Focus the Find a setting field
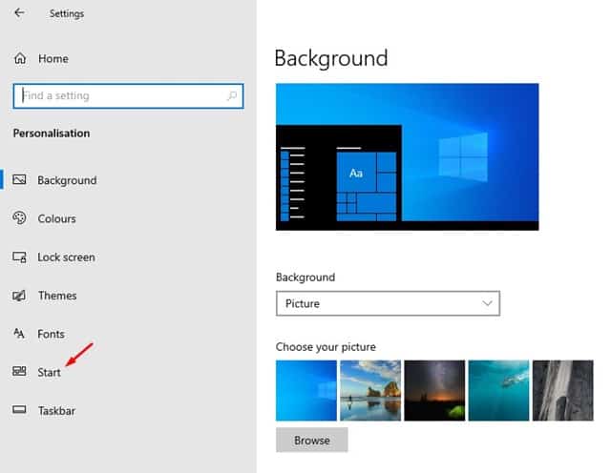The width and height of the screenshot is (611, 473). pos(128,95)
